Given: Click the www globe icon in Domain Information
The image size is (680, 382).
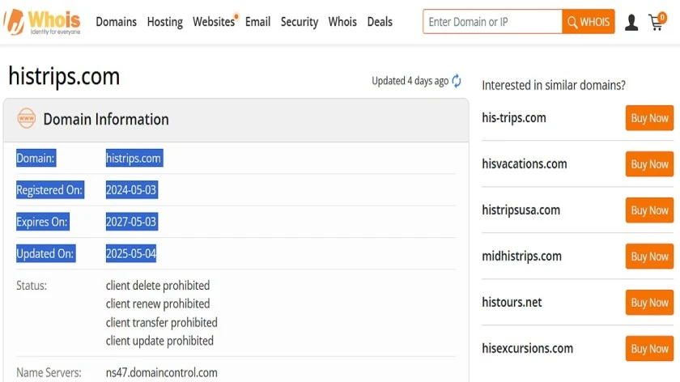Looking at the screenshot, I should pos(27,118).
